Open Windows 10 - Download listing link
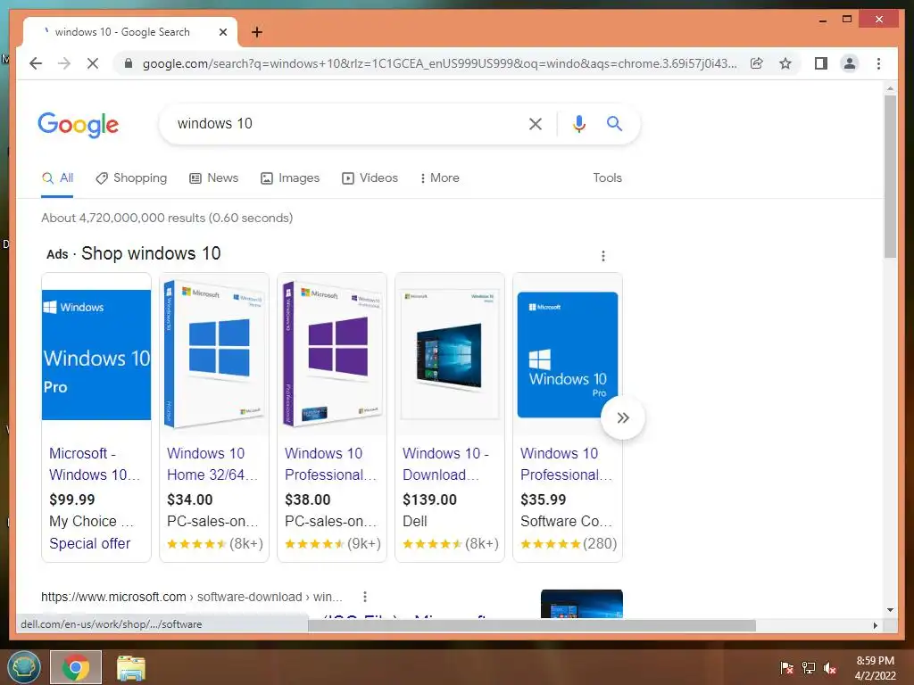The height and width of the screenshot is (685, 914). pyautogui.click(x=446, y=464)
